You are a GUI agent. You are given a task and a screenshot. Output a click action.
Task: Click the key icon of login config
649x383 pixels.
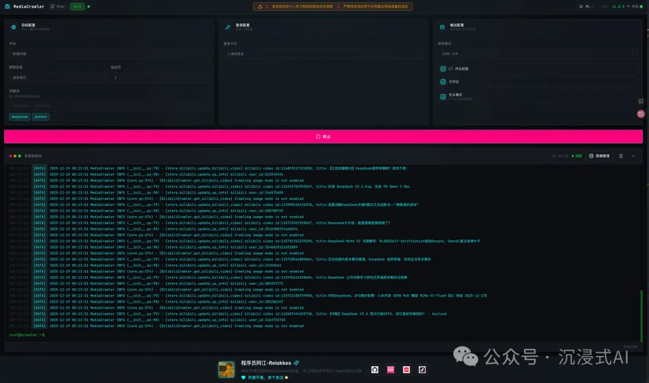[228, 27]
